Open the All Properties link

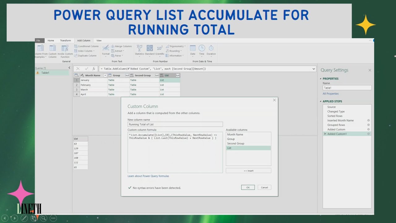331,94
